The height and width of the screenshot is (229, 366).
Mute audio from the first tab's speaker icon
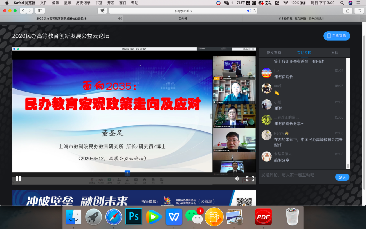120,19
